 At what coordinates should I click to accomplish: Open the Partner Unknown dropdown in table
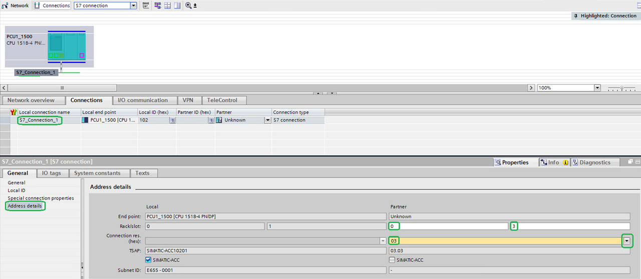click(x=268, y=120)
